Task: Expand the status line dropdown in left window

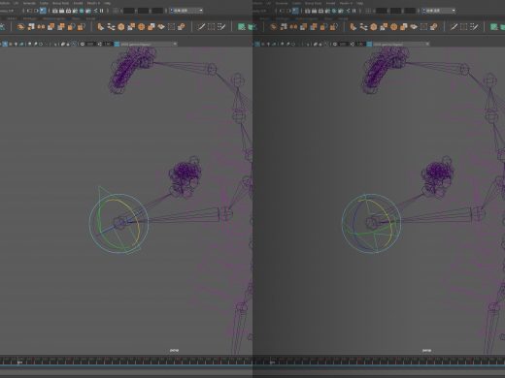Action: coord(186,11)
